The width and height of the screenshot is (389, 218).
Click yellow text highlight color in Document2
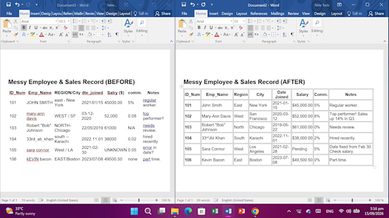[208, 35]
